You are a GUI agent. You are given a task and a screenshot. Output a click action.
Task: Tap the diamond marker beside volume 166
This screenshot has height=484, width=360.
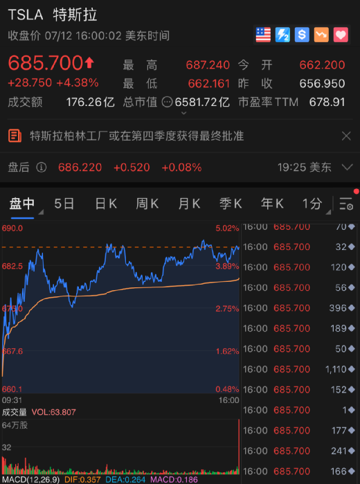pos(352,472)
